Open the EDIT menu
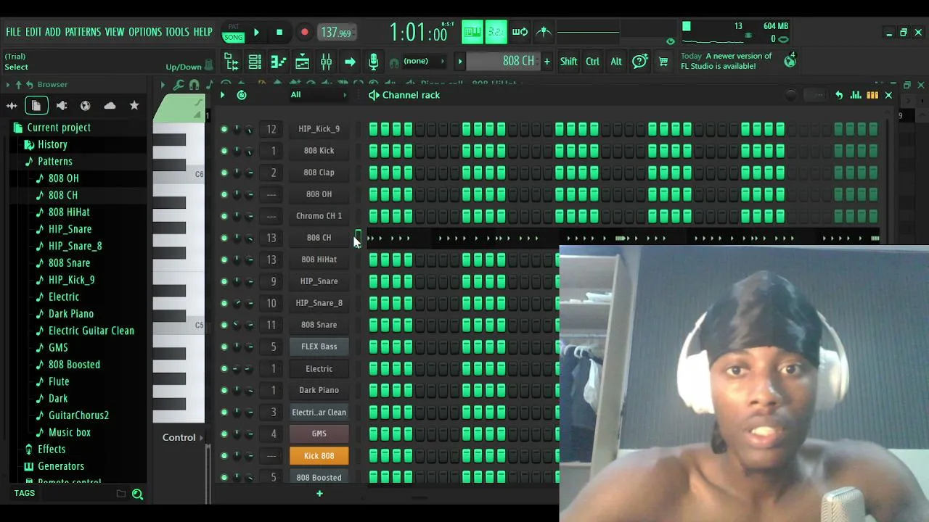 (33, 33)
